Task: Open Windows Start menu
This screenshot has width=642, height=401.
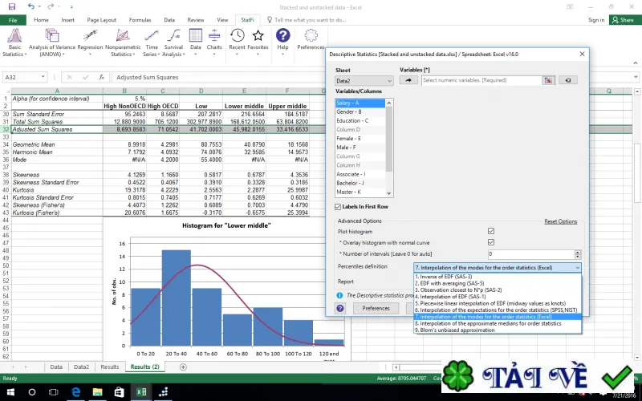Action: pos(10,392)
